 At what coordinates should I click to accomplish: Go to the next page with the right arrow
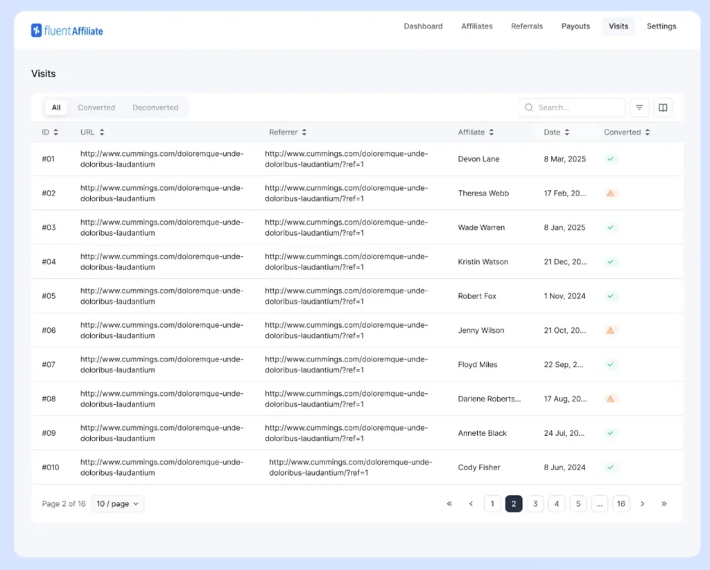pyautogui.click(x=642, y=504)
